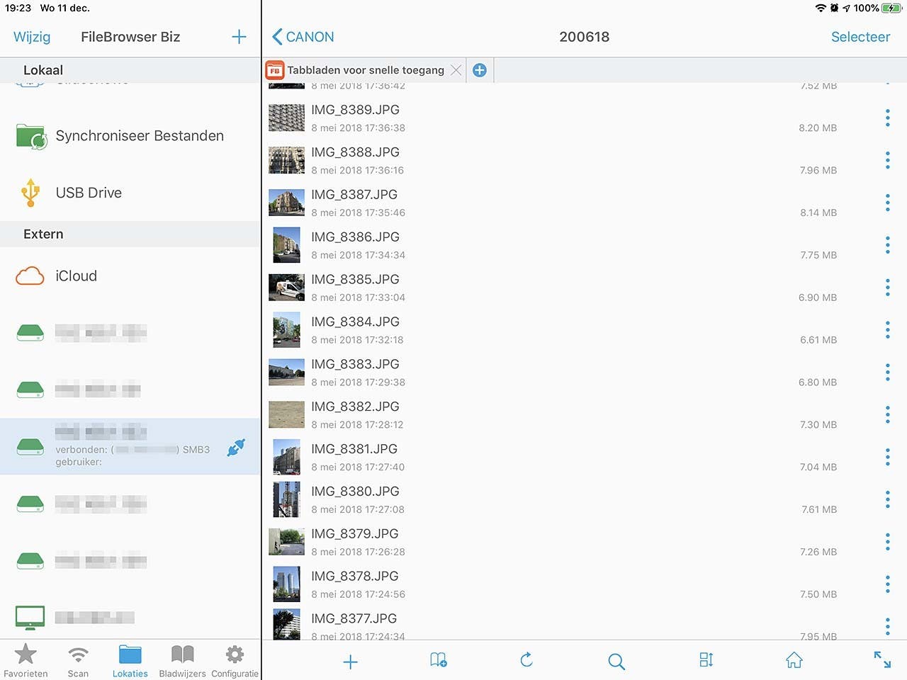Switch to the Bladwijzers tab

point(182,660)
